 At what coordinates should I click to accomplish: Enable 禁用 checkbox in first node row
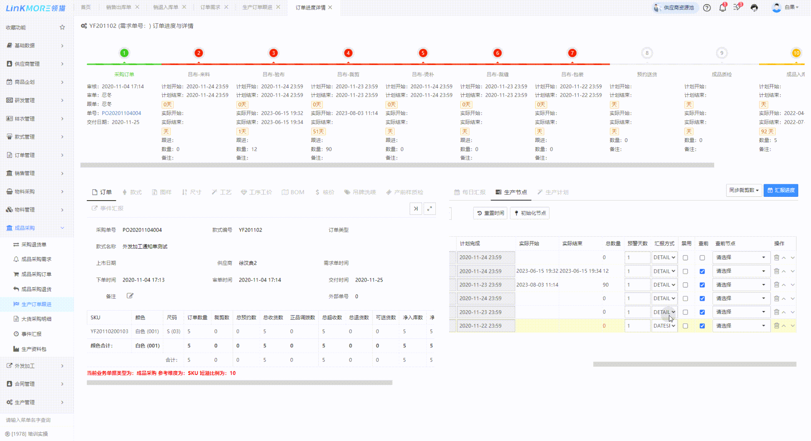tap(686, 258)
